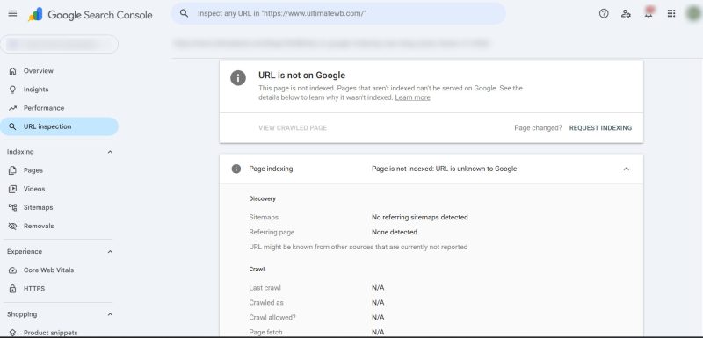The width and height of the screenshot is (703, 338).
Task: Click the Removals hidden-eye icon
Action: (x=12, y=227)
